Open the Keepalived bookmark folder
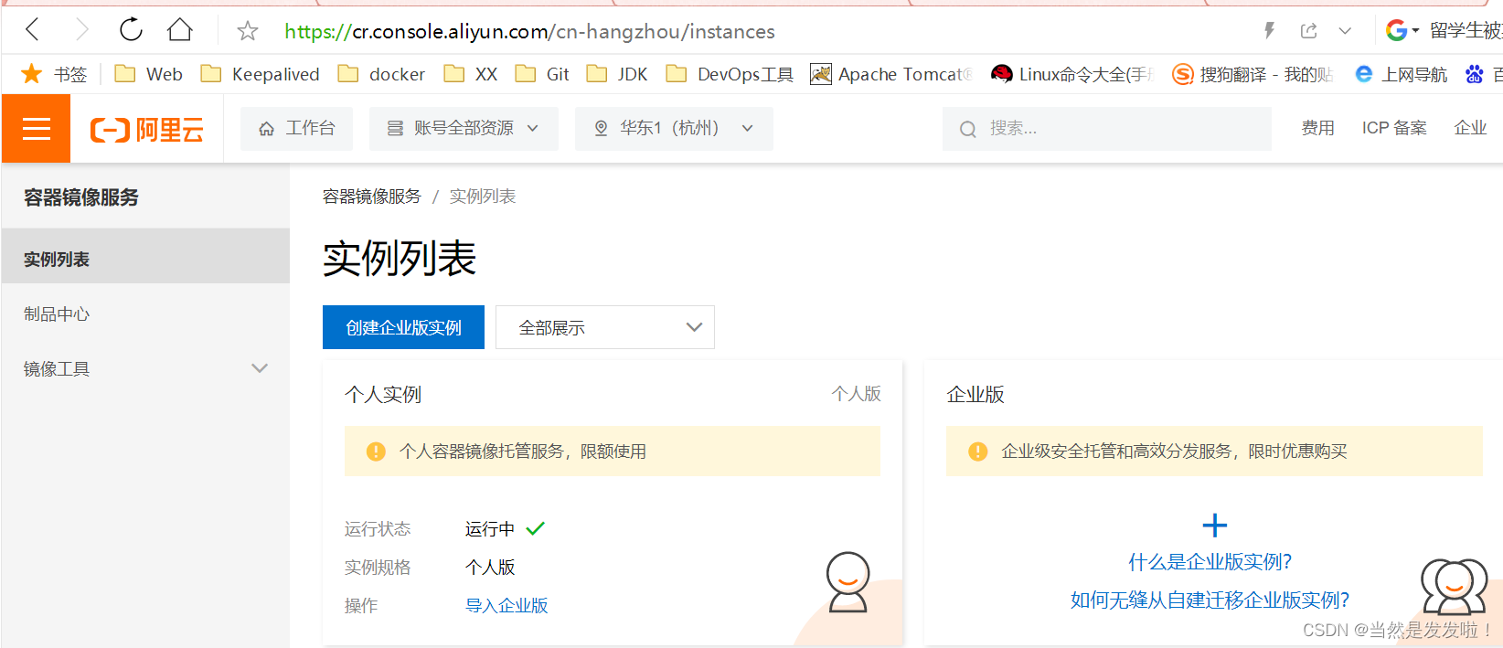This screenshot has height=648, width=1503. pos(260,74)
